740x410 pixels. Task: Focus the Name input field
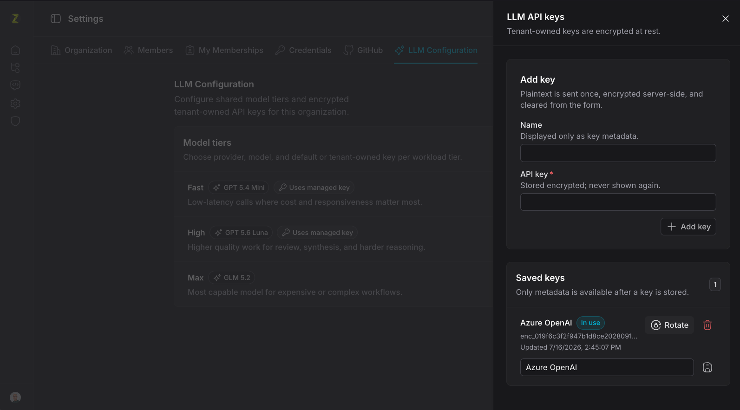[x=618, y=153]
